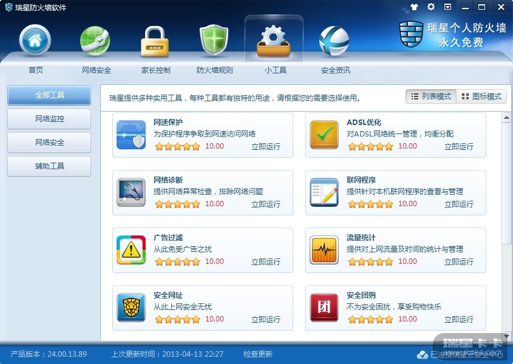Click the 安全团购 title text
The image size is (513, 364).
click(x=361, y=295)
